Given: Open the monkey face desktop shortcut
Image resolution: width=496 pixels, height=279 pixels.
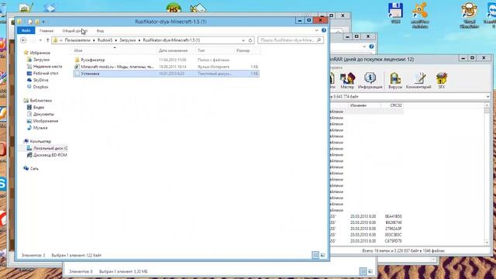Looking at the screenshot, I should 469,15.
